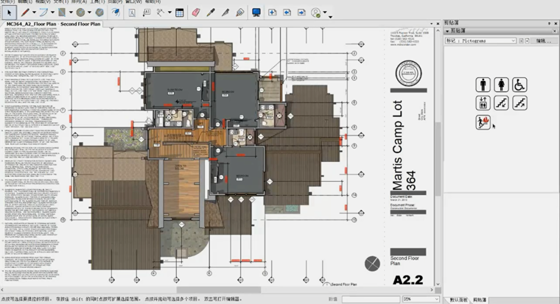560x304 pixels.
Task: Pick the wheelchair accessibility pictogram
Action: 520,85
